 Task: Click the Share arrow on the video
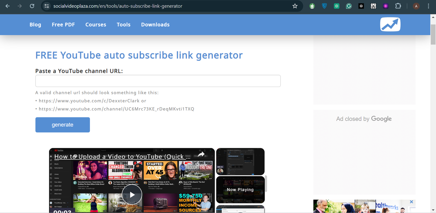coord(201,155)
